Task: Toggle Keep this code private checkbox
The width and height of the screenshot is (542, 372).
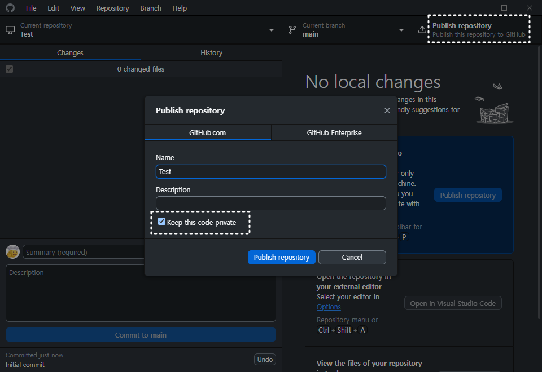Action: tap(162, 222)
